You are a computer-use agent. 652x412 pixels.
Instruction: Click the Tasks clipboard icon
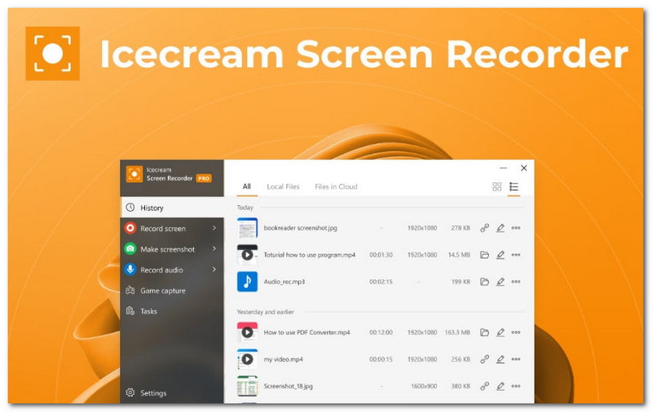pos(130,311)
